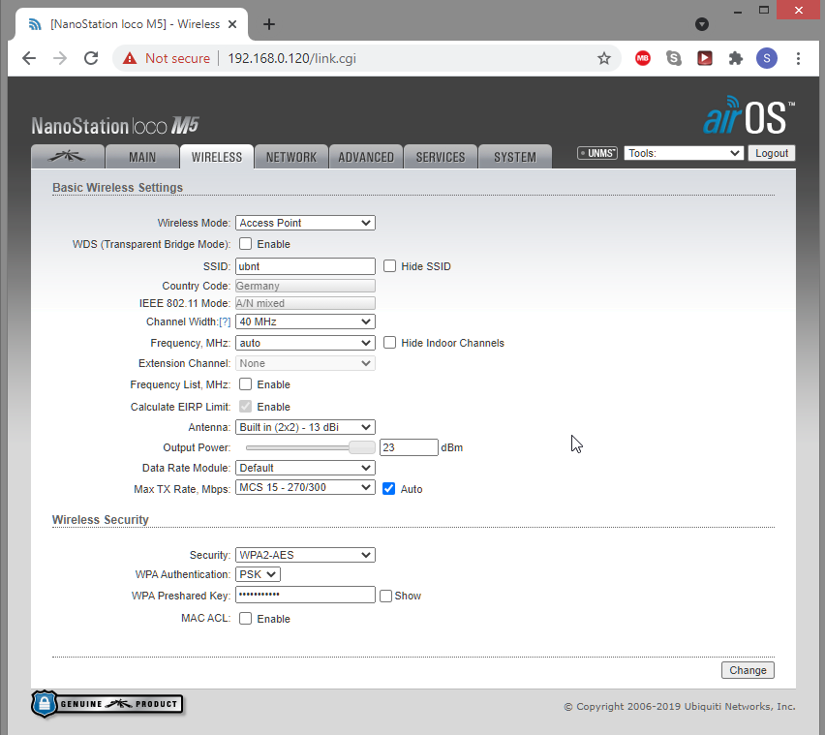Click the airOS logo

(749, 114)
